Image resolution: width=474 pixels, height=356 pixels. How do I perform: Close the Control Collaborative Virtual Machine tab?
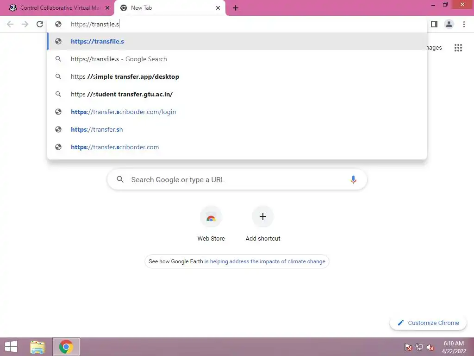[107, 8]
